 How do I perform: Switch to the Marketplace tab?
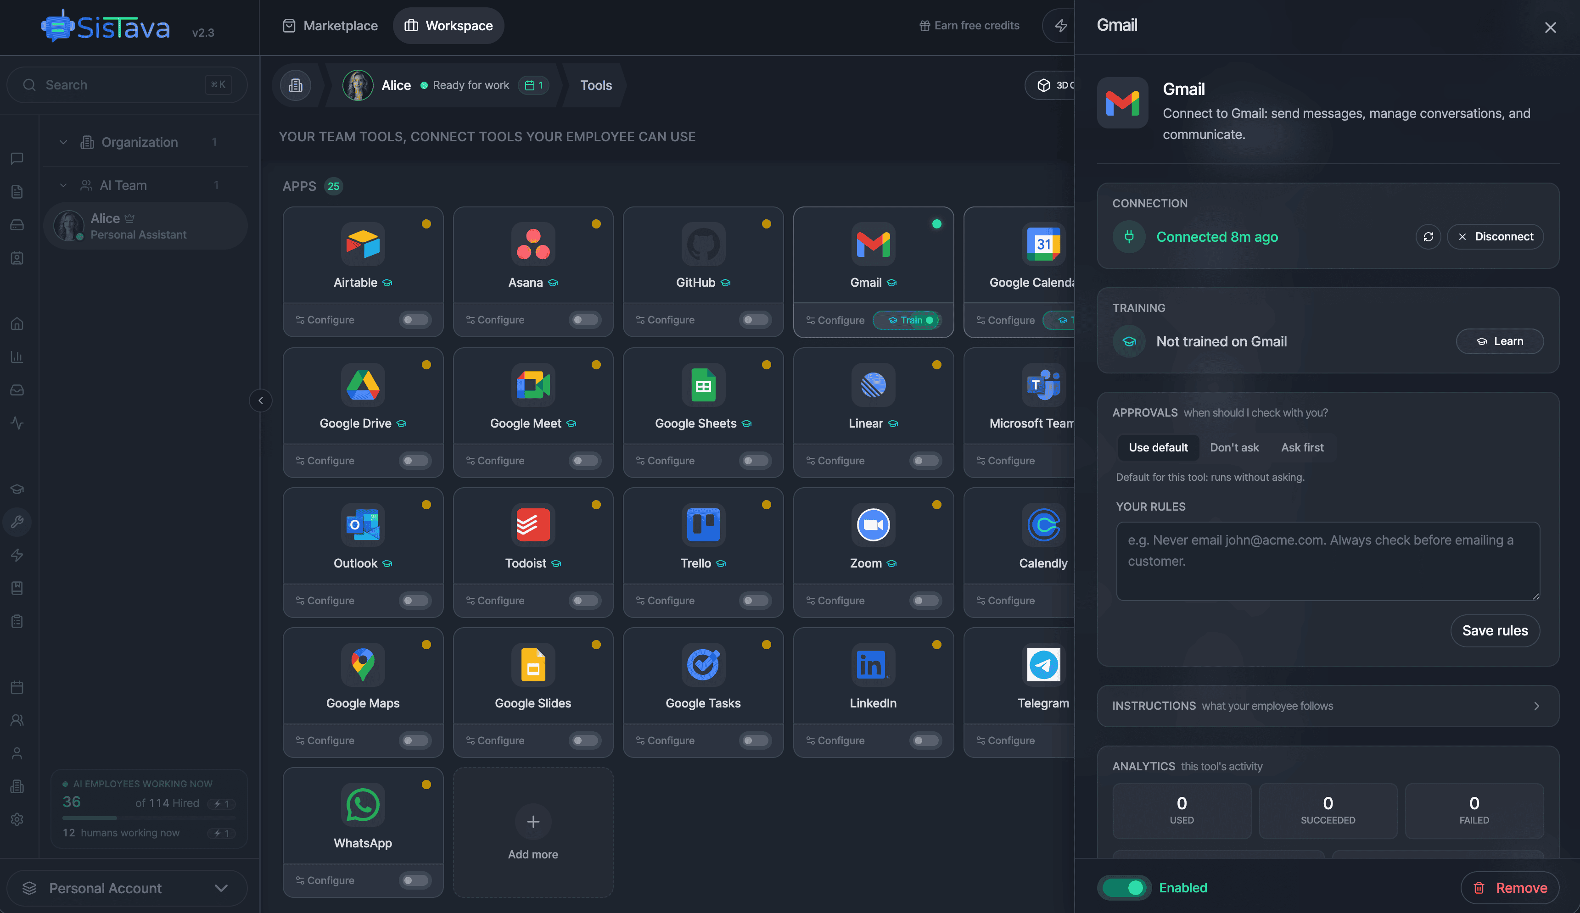pos(330,26)
